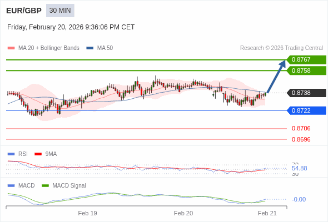Click the Feb 21 axis label
Viewport: 328px width, 222px height.
coord(267,213)
